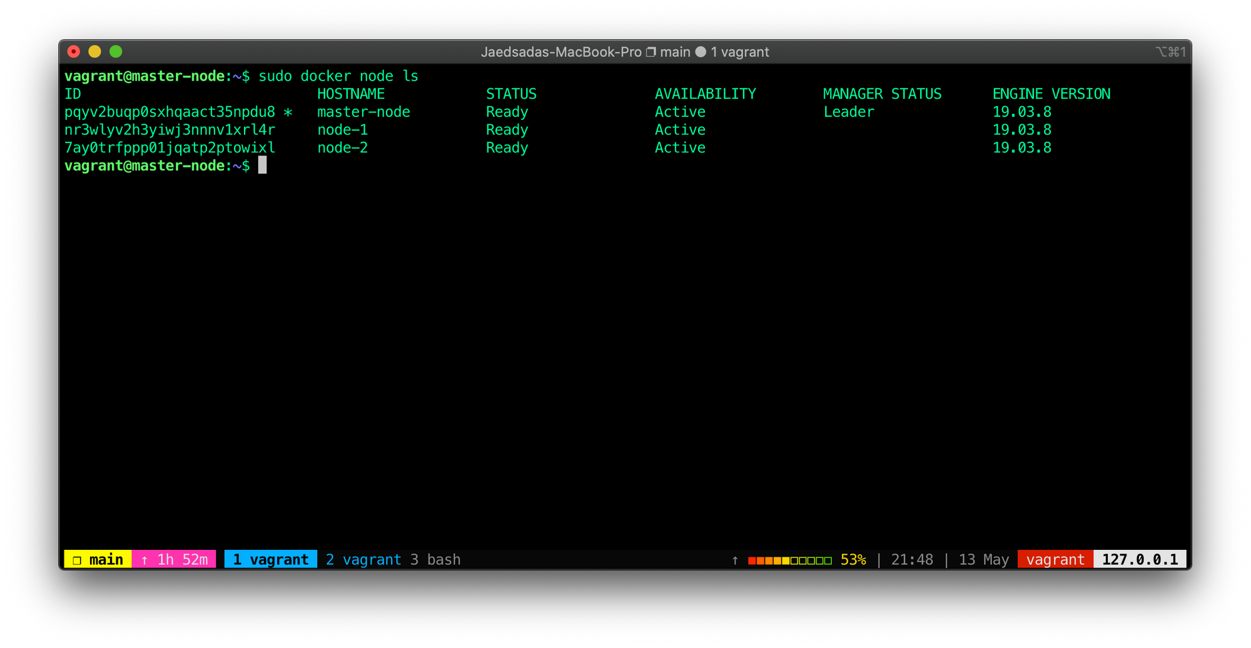Click 'Ready' status in node-1 row

pos(507,130)
